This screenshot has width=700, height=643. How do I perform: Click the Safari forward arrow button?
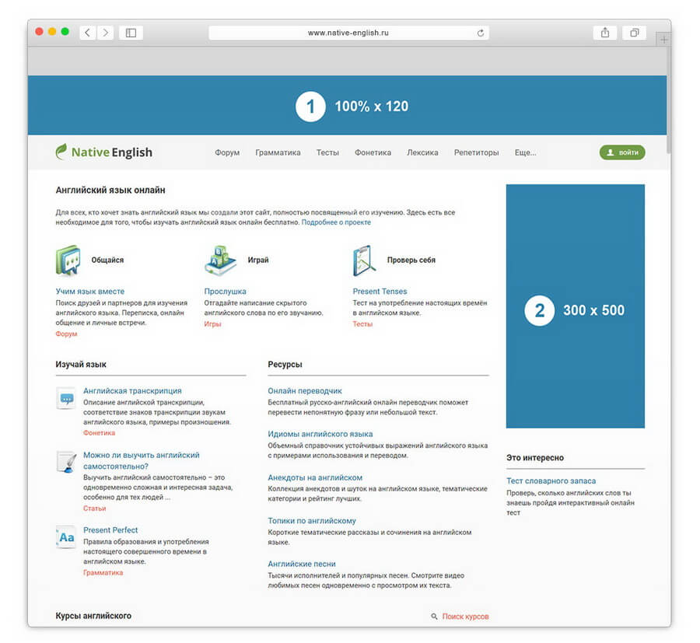105,33
